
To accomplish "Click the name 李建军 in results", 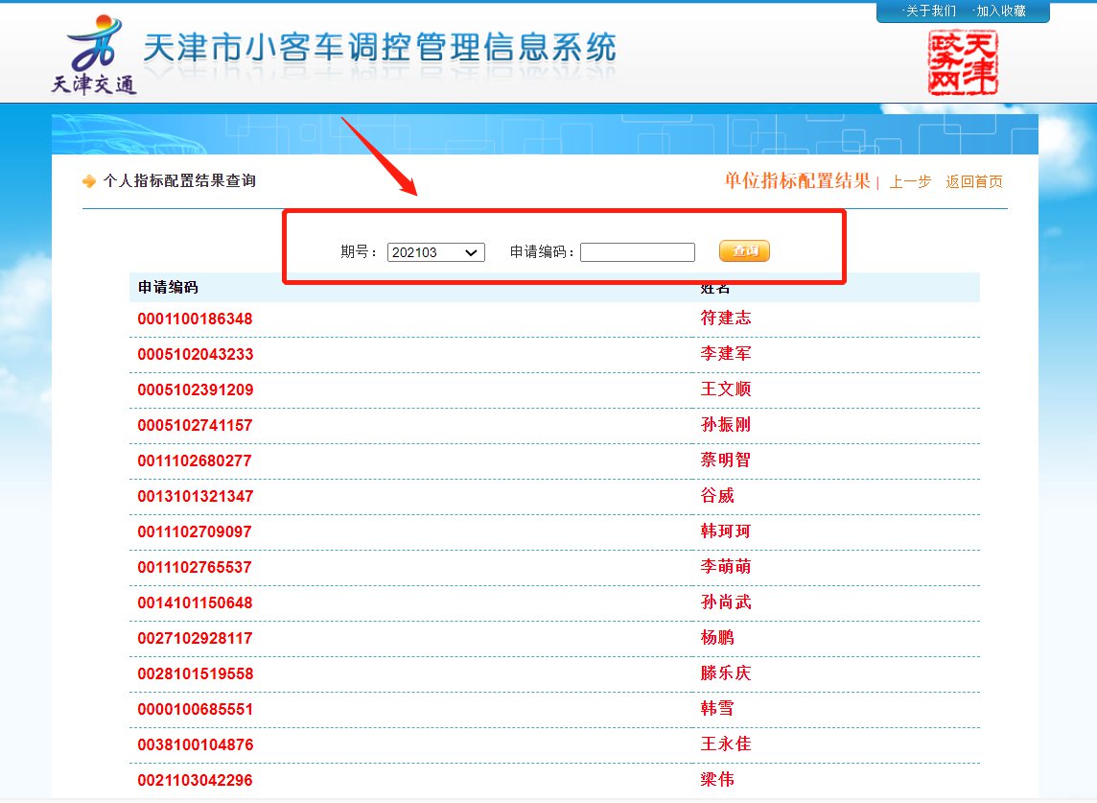I will [726, 354].
